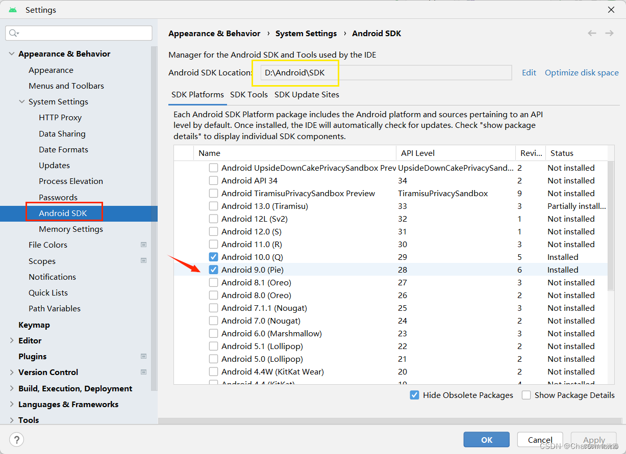Switch to the SDK Tools tab
The height and width of the screenshot is (454, 626).
point(249,94)
